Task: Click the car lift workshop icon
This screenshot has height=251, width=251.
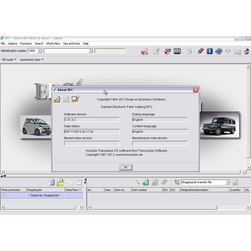Action: (x=228, y=51)
